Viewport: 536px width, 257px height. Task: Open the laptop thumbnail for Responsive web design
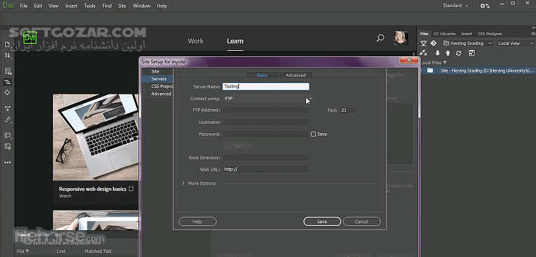tap(96, 137)
